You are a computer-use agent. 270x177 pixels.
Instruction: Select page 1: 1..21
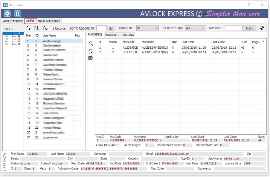pyautogui.click(x=13, y=33)
